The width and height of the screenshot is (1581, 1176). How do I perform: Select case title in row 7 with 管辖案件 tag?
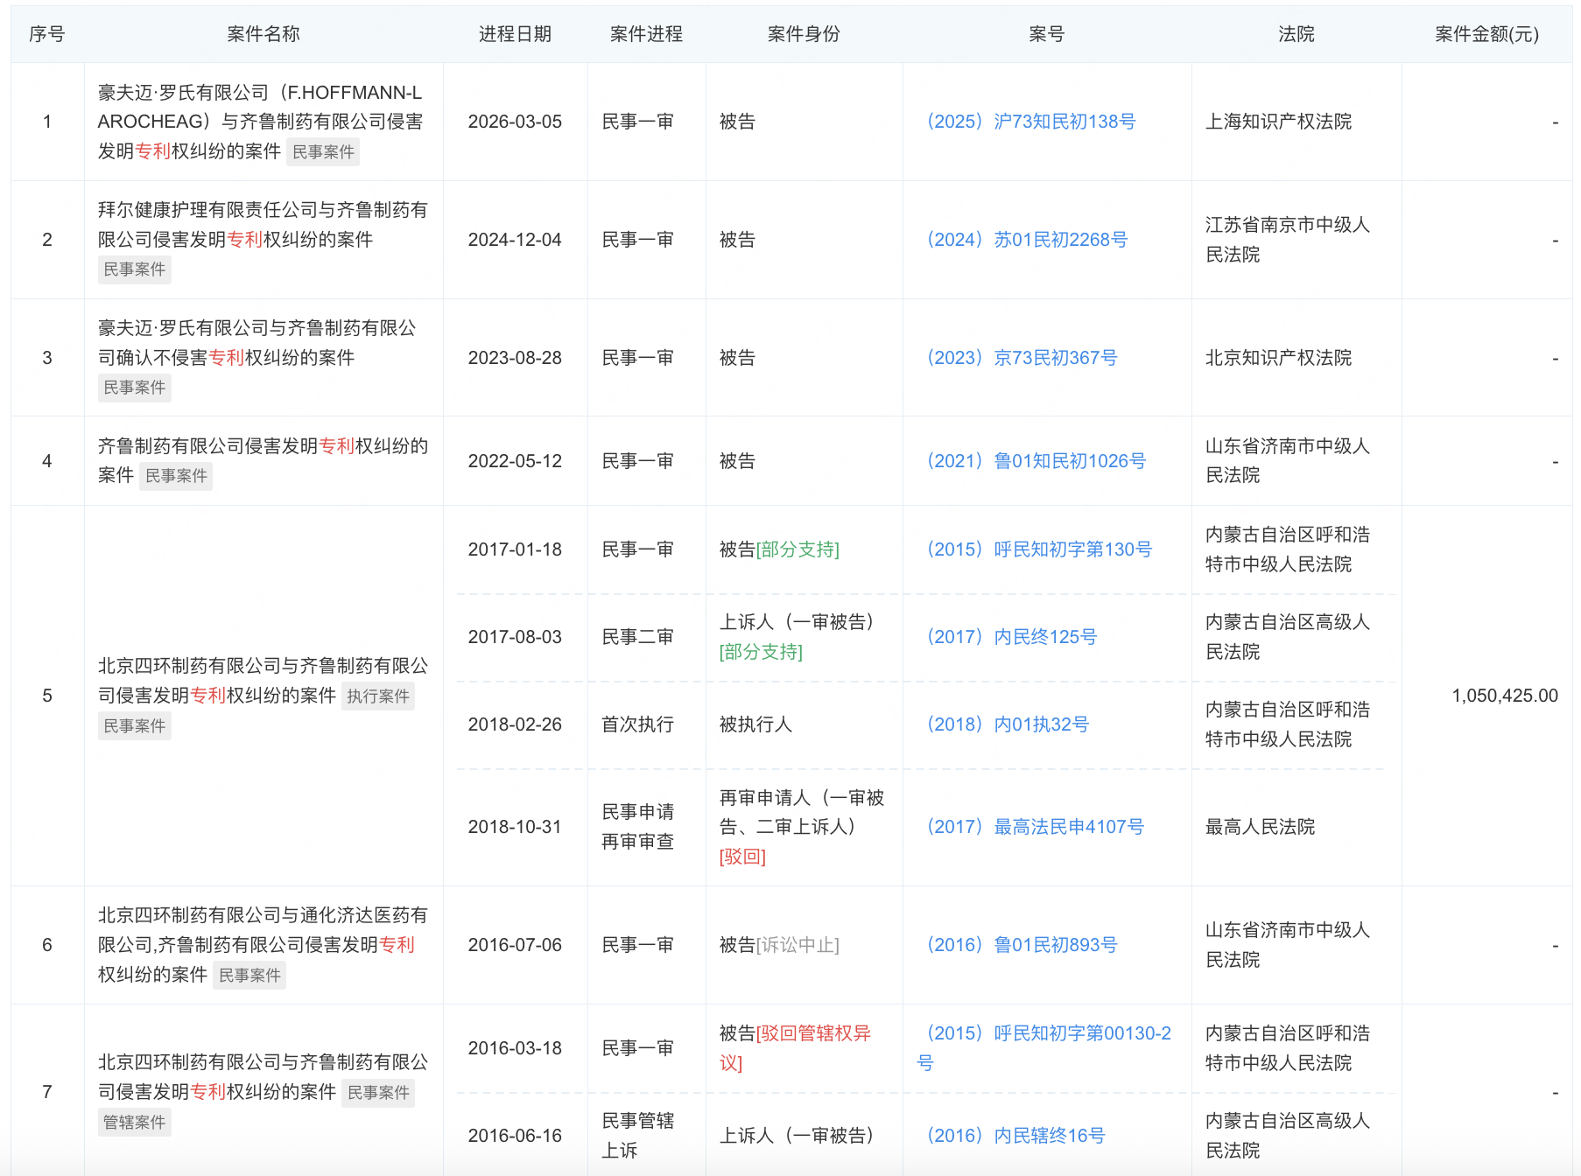pyautogui.click(x=263, y=1077)
